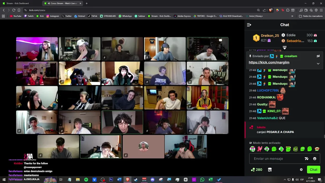Screen dimensions: 325x183
Task: Hide the pinned message via the eye icon
Action: point(318,56)
